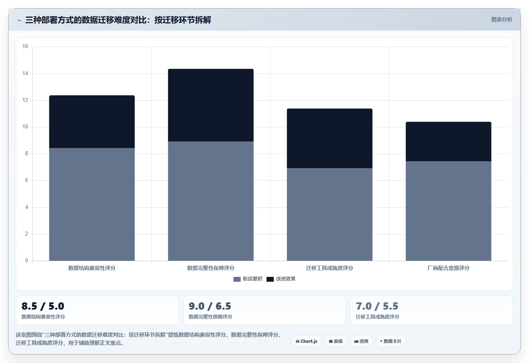Click the 表格 tag
The image size is (529, 363).
[x=335, y=341]
